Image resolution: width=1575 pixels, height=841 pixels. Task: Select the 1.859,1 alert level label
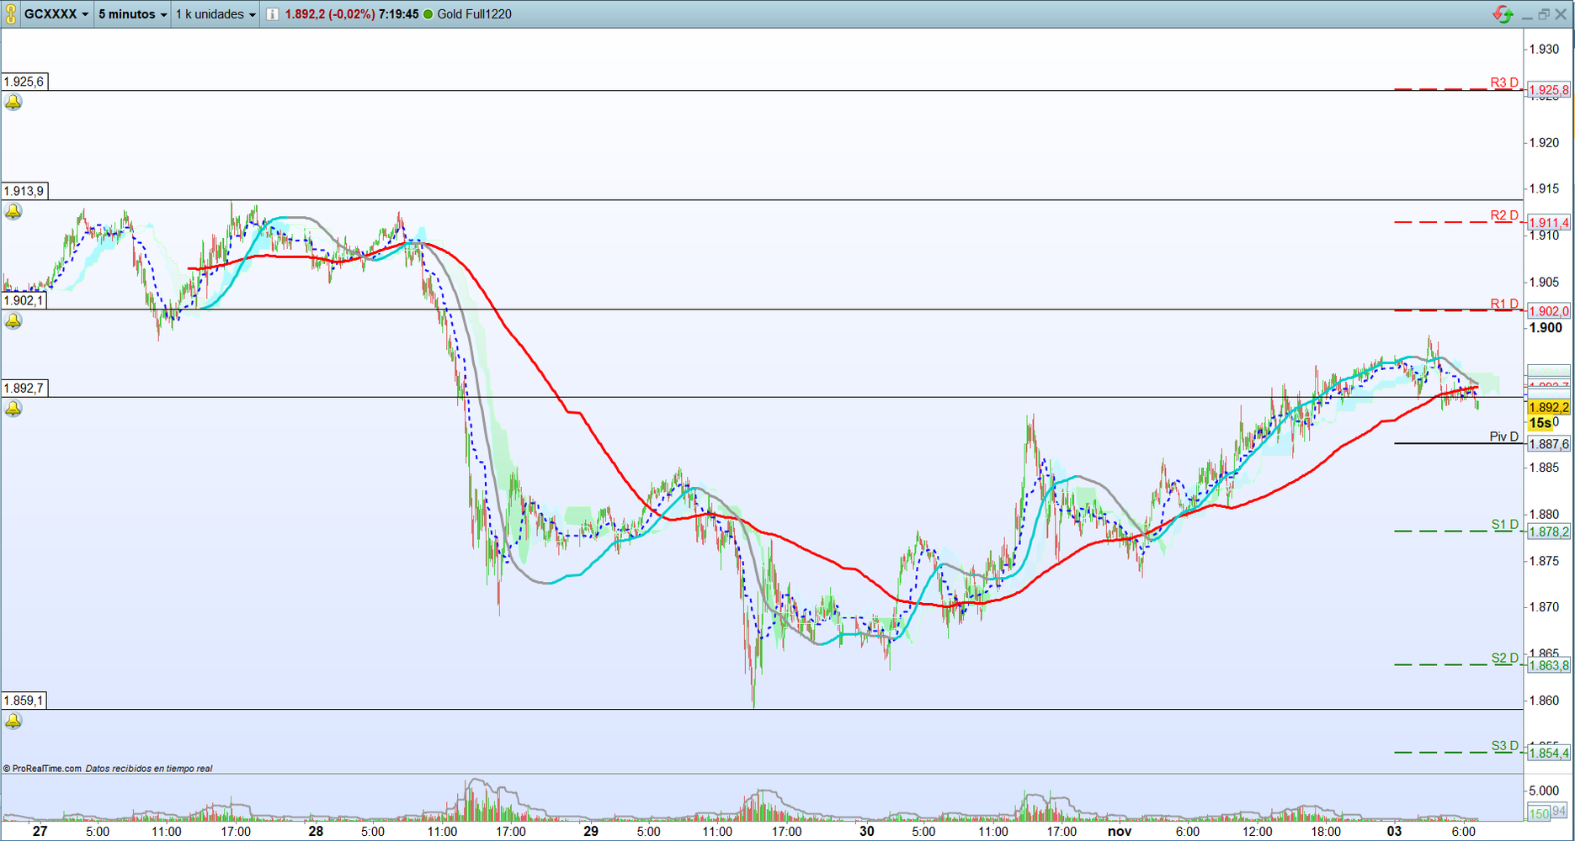[24, 701]
